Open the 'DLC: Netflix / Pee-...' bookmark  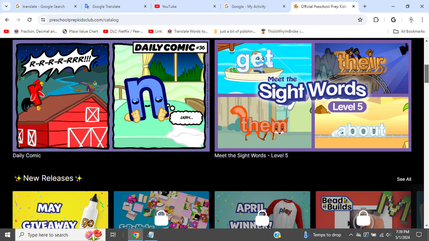coord(123,31)
